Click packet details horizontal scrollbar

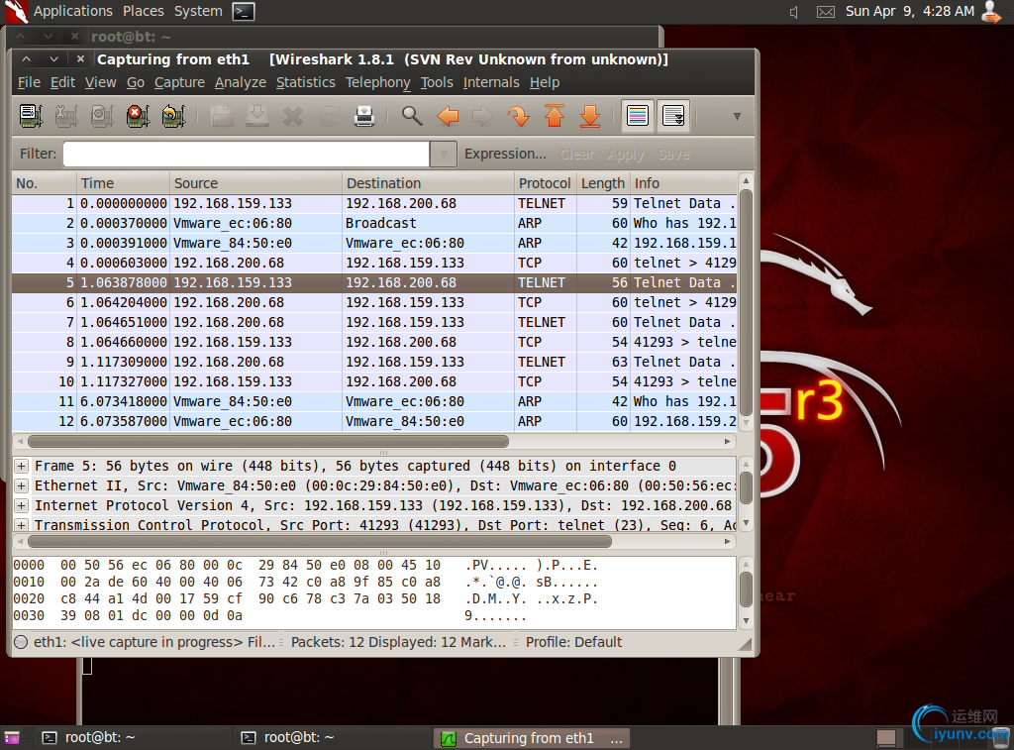[320, 541]
